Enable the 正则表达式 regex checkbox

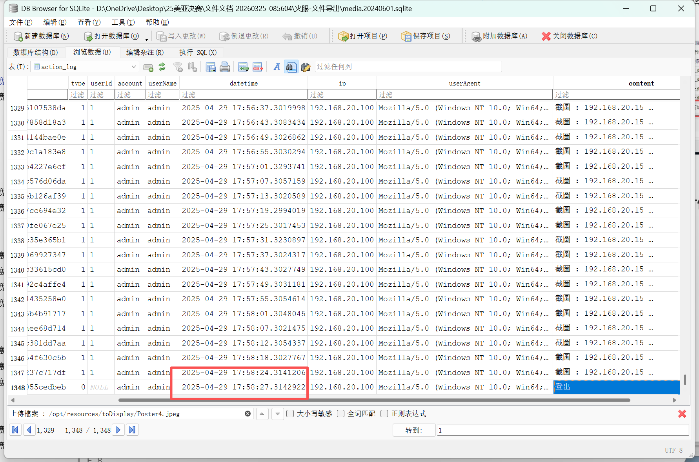pos(384,414)
